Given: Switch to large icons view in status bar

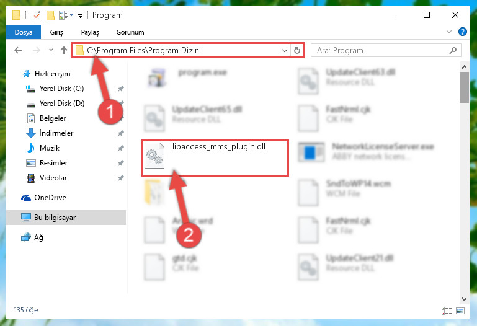Looking at the screenshot, I should [x=460, y=311].
